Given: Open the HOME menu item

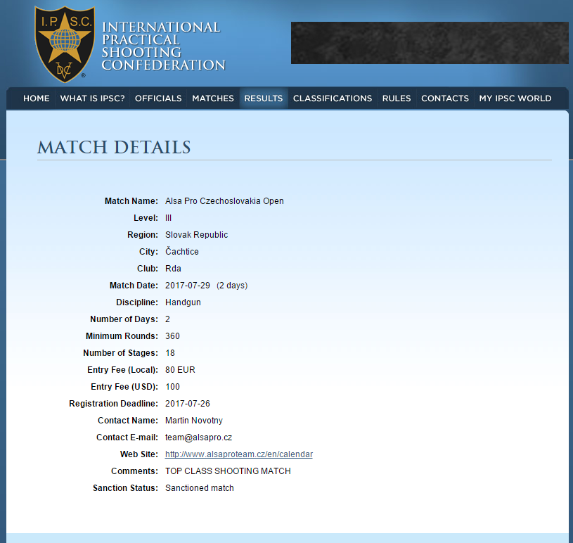Looking at the screenshot, I should [x=36, y=98].
